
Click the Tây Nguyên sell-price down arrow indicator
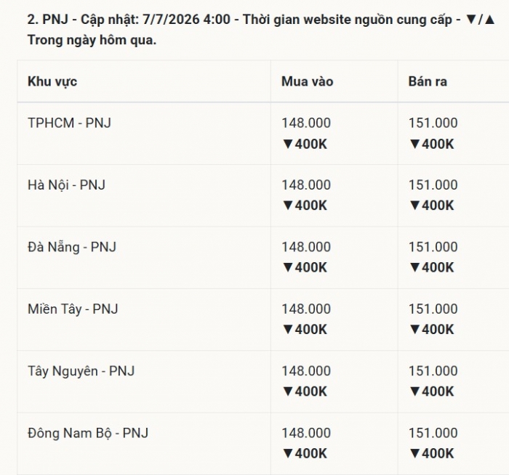click(x=415, y=391)
